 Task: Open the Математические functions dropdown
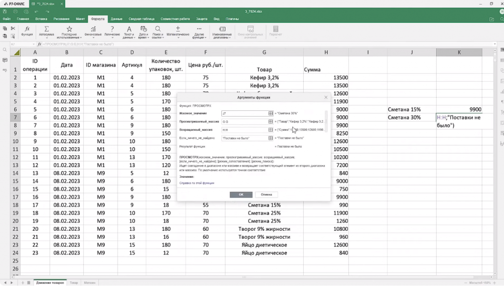178,32
